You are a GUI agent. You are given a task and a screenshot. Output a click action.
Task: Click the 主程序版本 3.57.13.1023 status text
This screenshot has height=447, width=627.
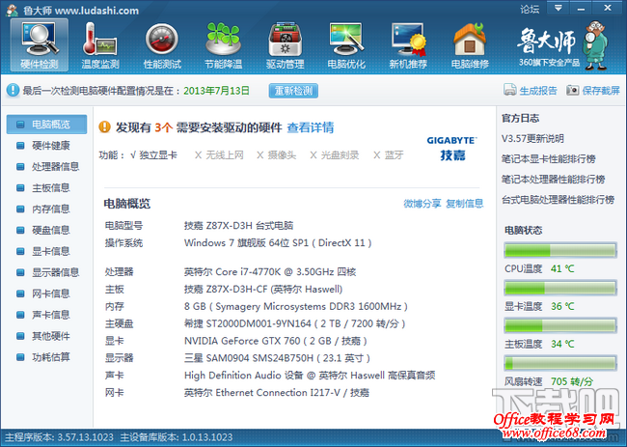tap(59, 437)
